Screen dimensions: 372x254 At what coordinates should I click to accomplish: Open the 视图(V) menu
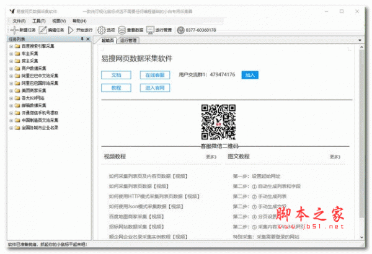point(59,21)
